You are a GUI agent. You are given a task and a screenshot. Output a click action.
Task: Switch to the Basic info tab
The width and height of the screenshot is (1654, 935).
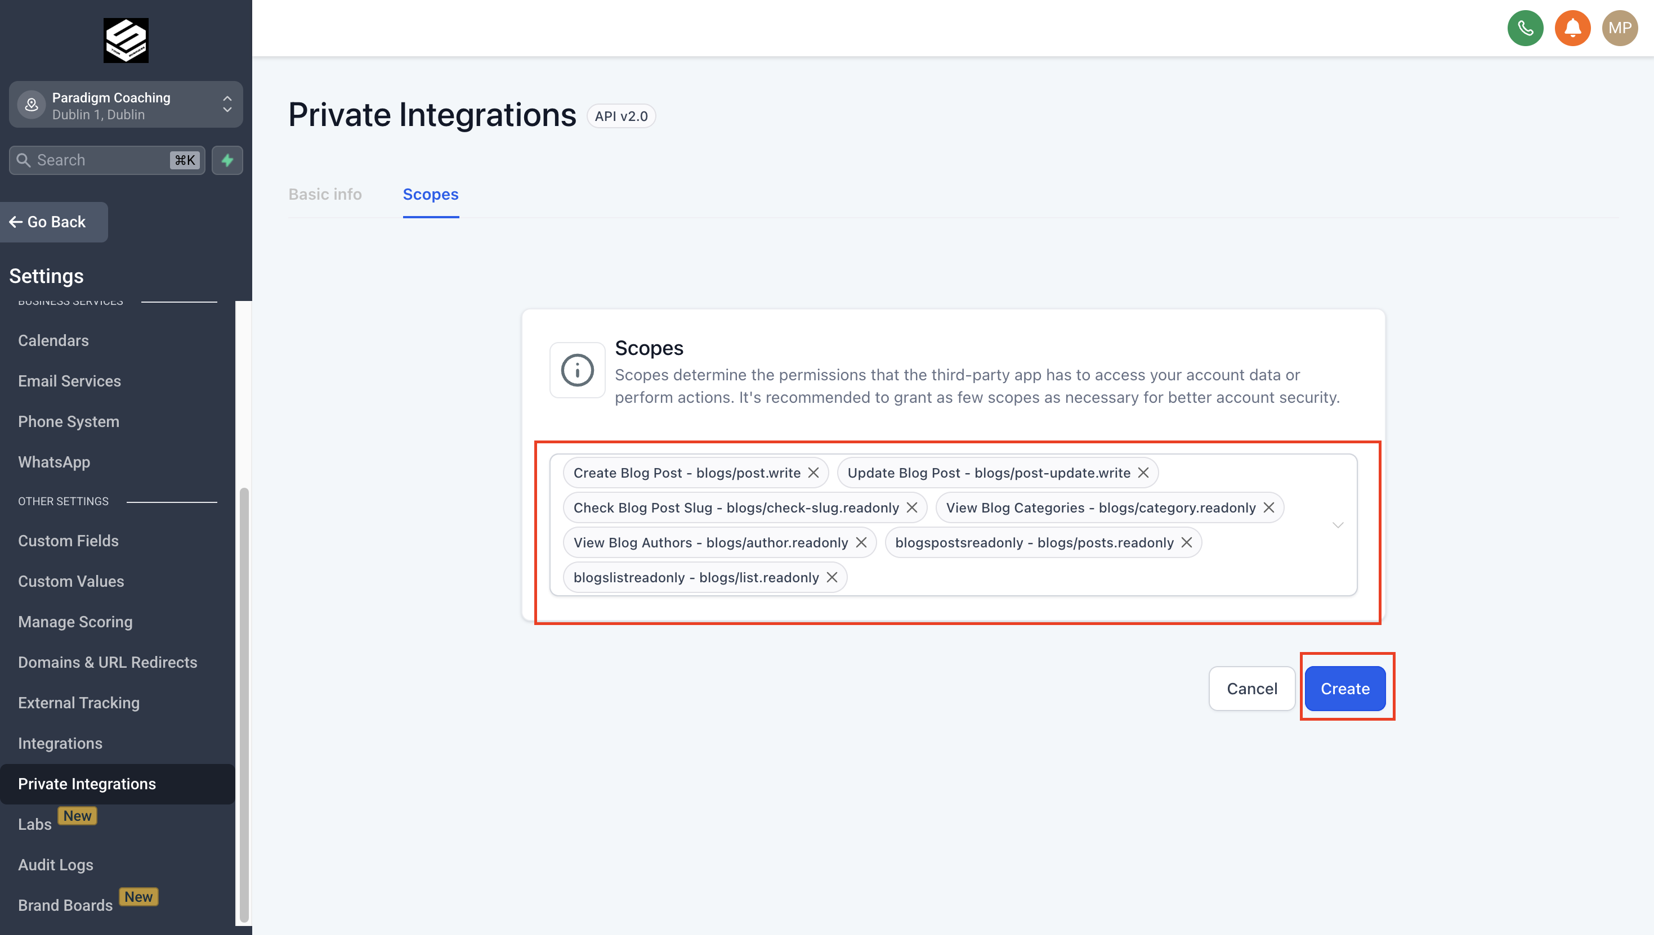pos(324,194)
